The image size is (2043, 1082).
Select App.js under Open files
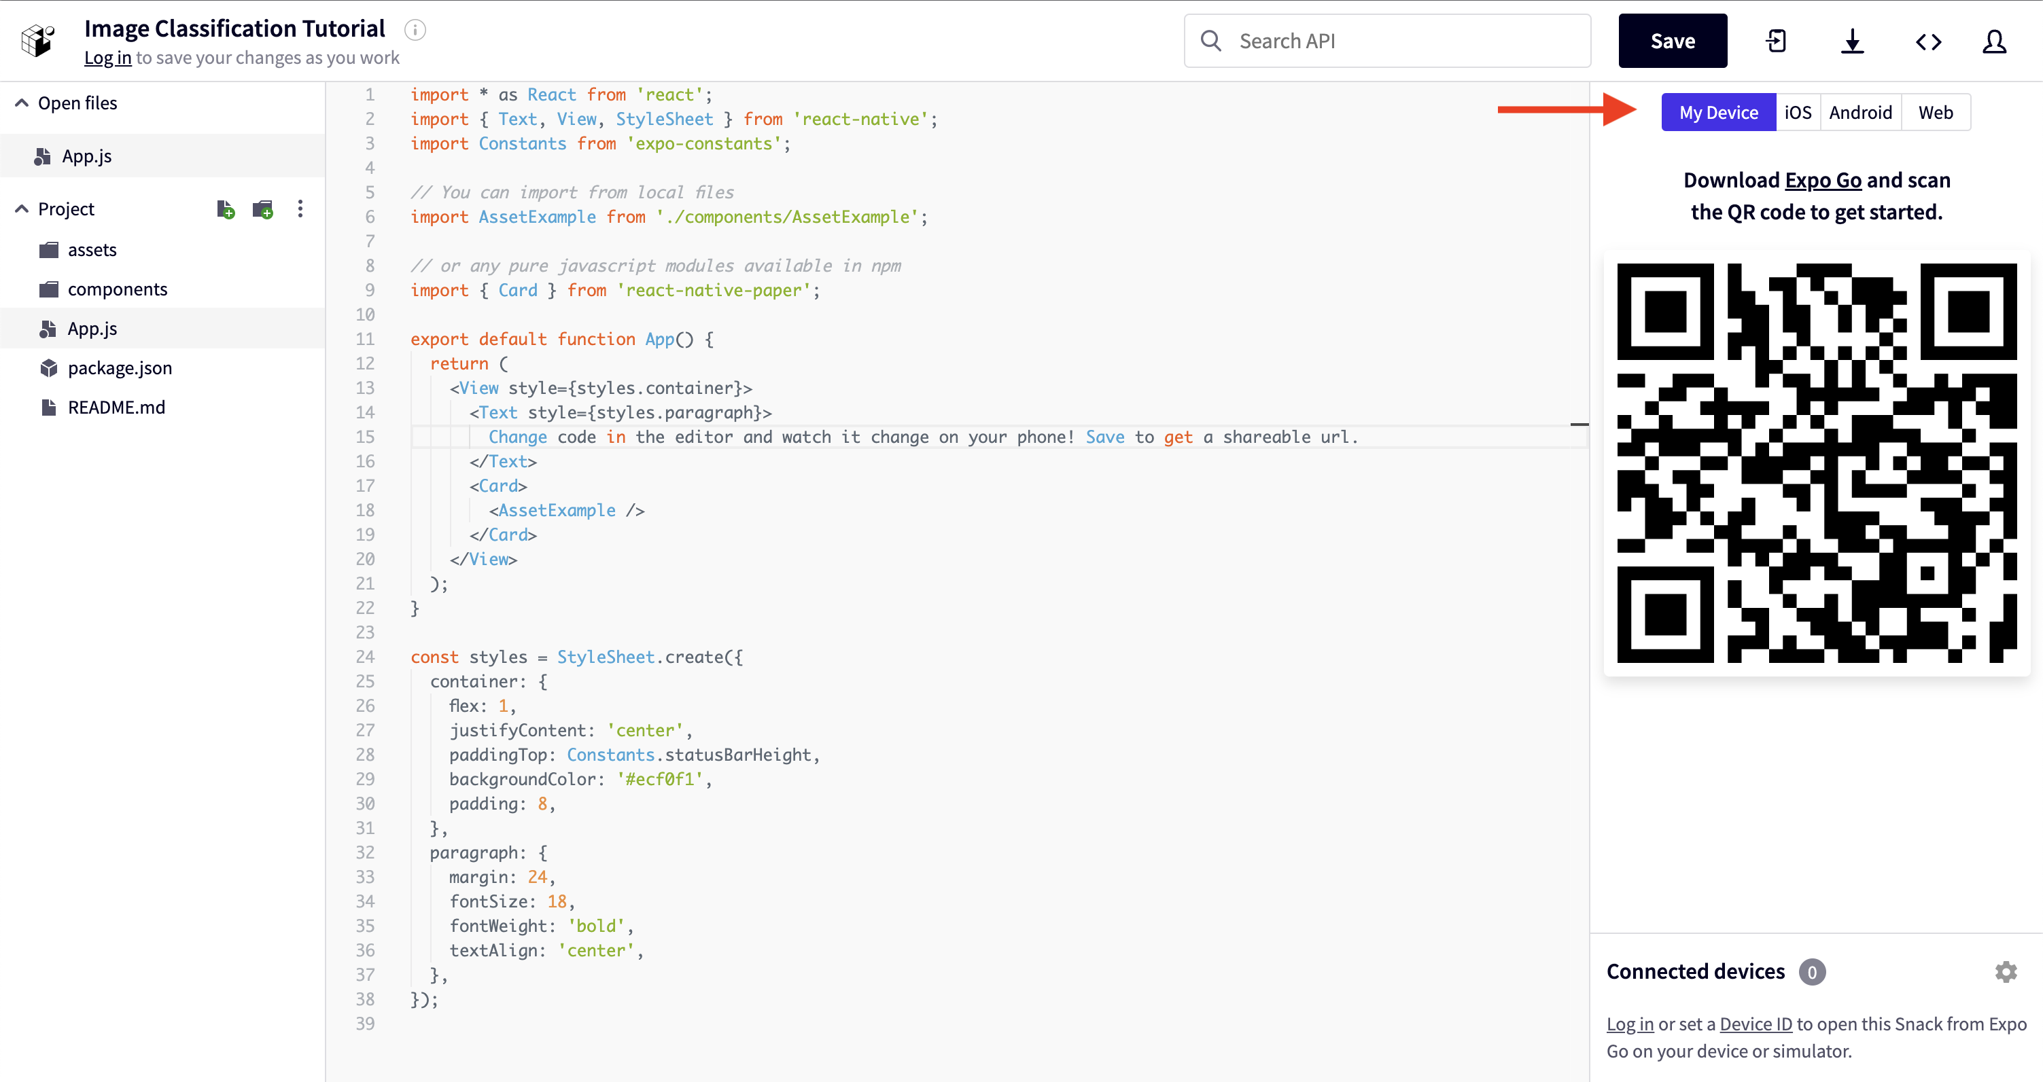point(162,156)
